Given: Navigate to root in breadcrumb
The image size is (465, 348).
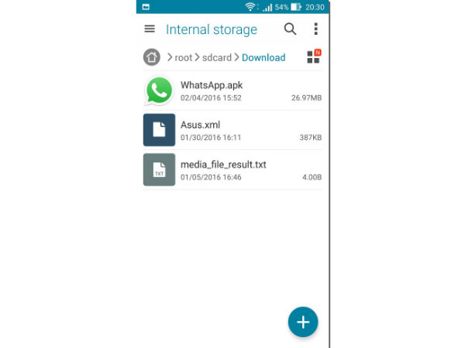Looking at the screenshot, I should point(183,57).
